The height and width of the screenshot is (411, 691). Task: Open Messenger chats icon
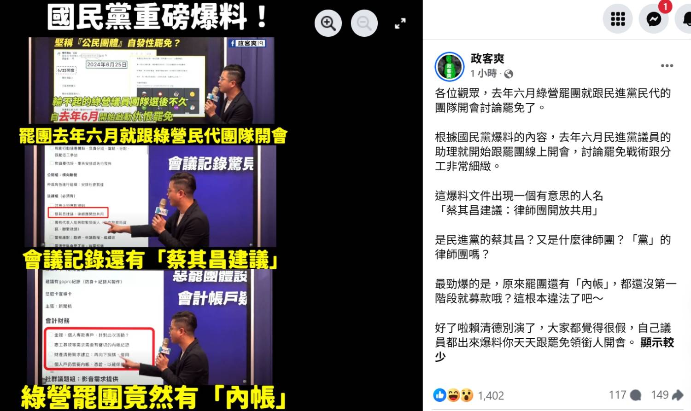click(654, 19)
